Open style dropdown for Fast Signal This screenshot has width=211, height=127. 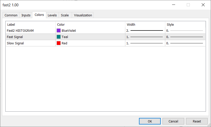pyautogui.click(x=185, y=37)
